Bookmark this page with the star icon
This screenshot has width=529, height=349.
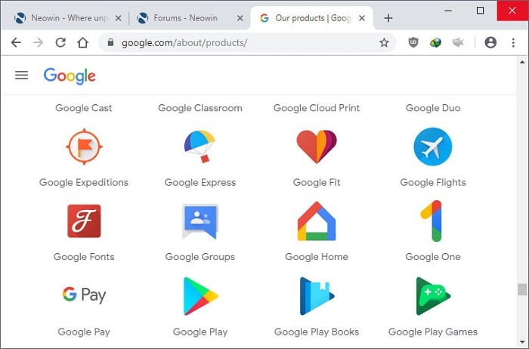(x=384, y=42)
